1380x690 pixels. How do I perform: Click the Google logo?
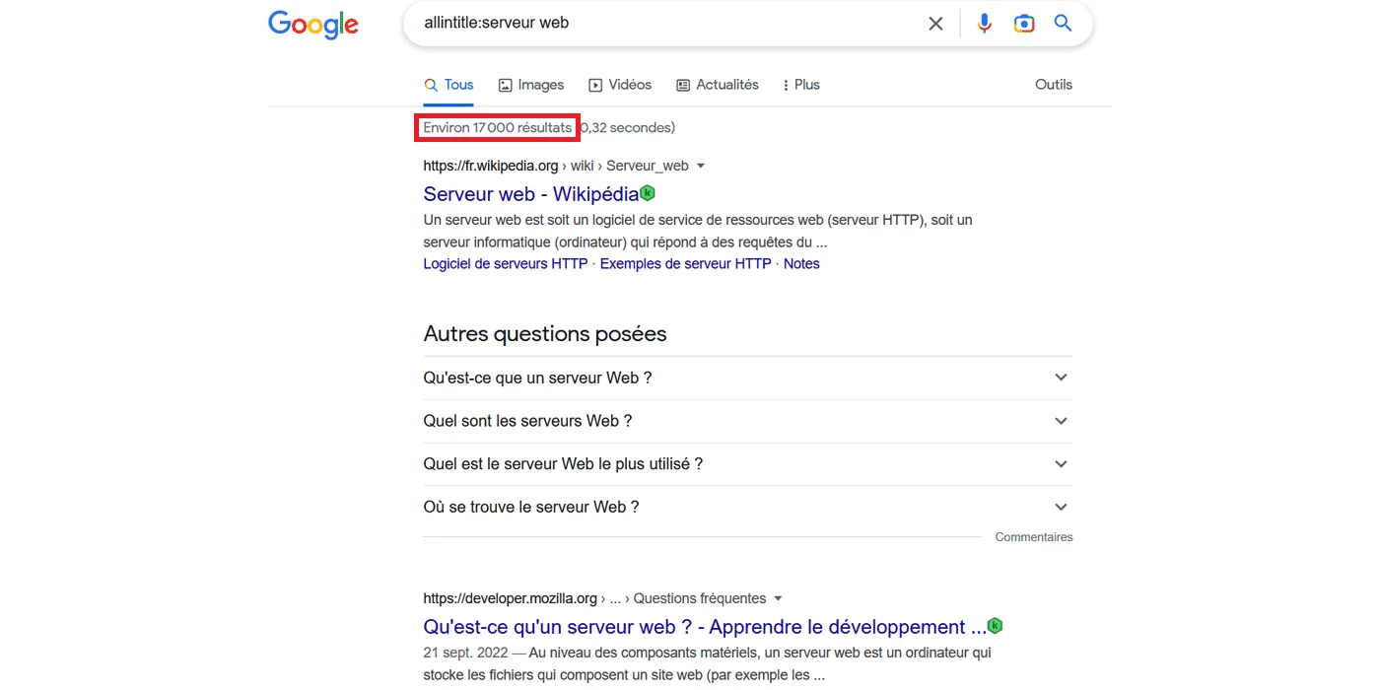(x=312, y=25)
